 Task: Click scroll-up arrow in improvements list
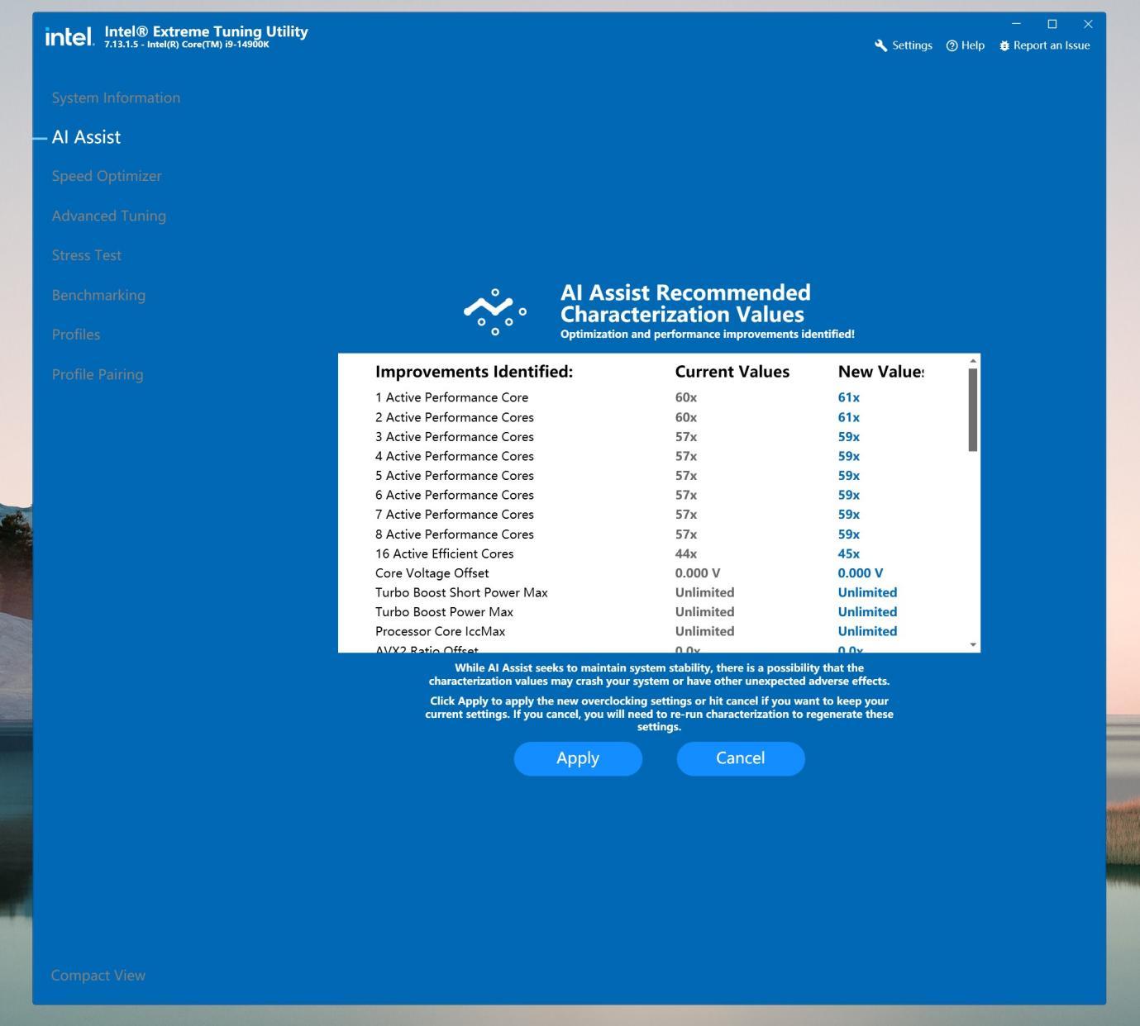click(x=973, y=361)
